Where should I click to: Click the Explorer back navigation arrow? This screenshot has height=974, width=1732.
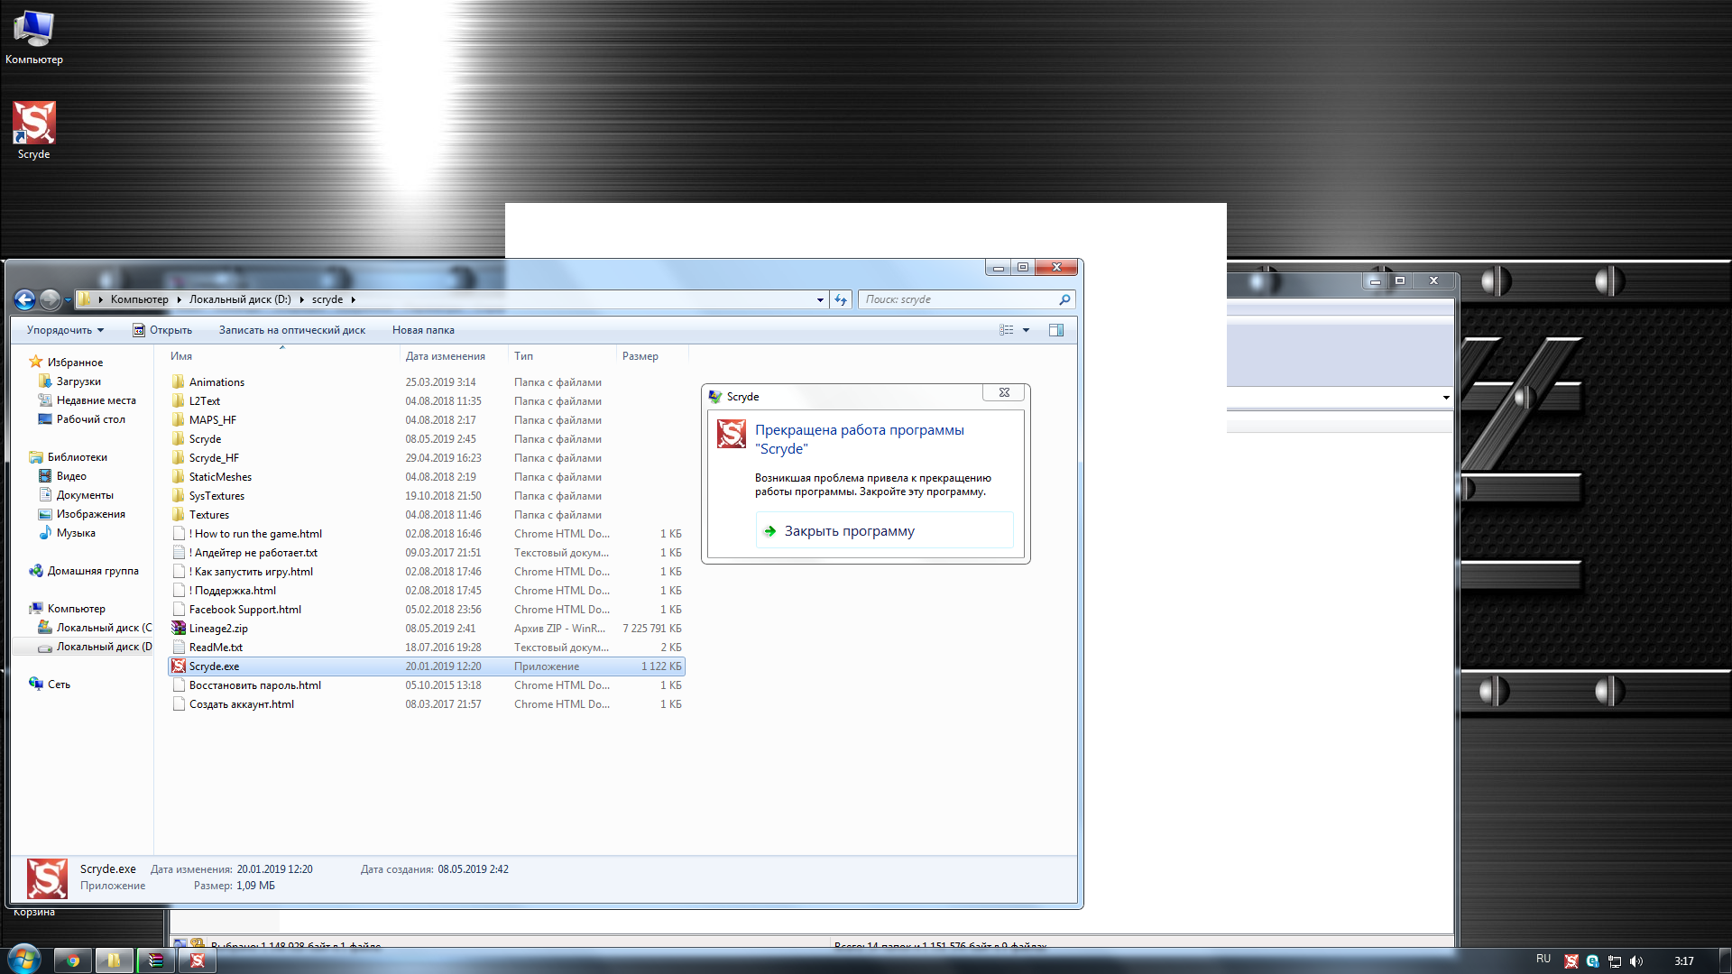click(25, 299)
